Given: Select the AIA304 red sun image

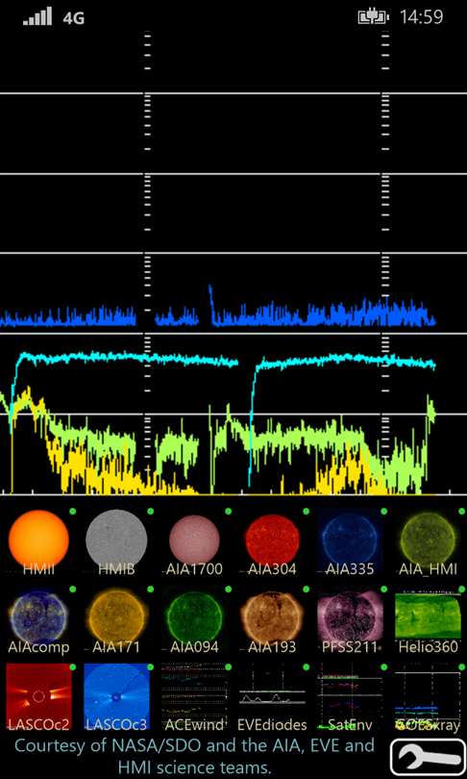Looking at the screenshot, I should pyautogui.click(x=273, y=541).
